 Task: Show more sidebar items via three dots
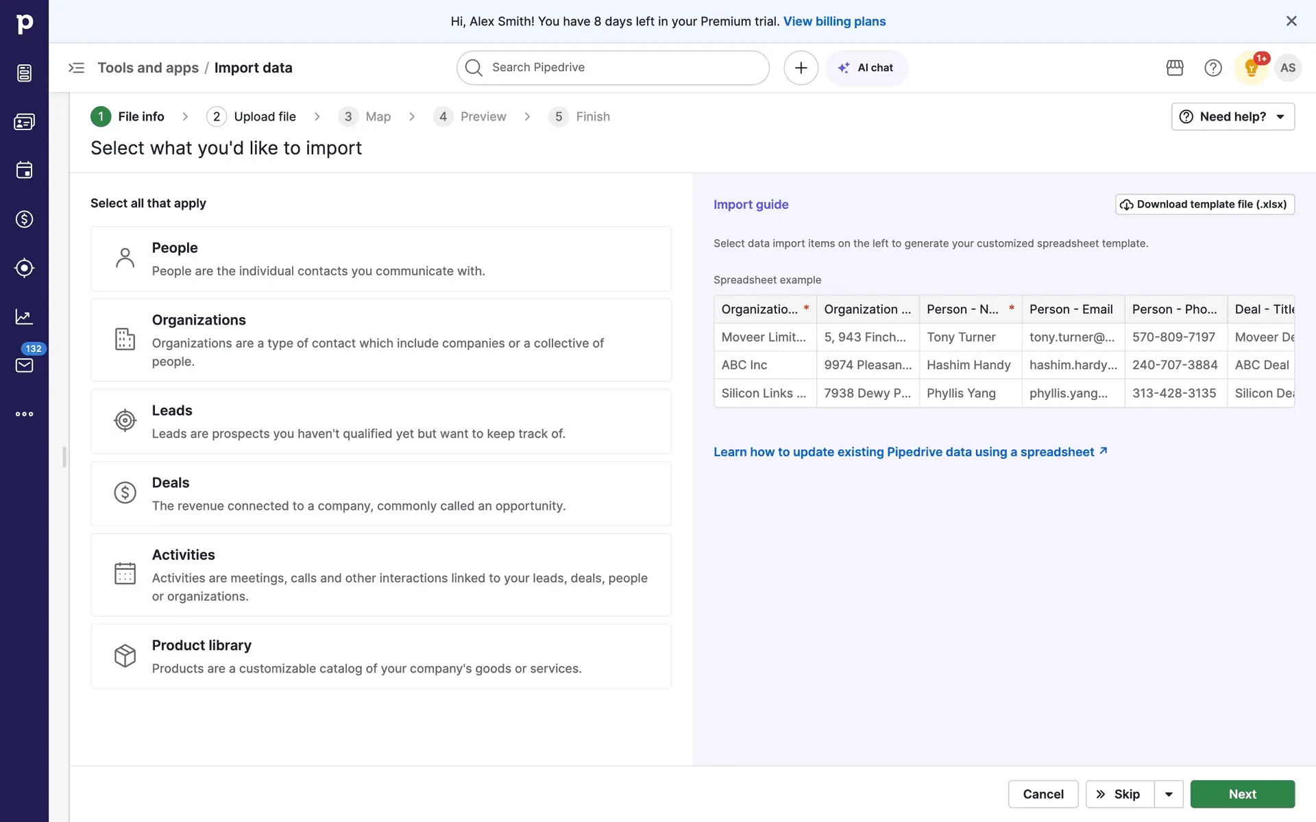click(24, 414)
